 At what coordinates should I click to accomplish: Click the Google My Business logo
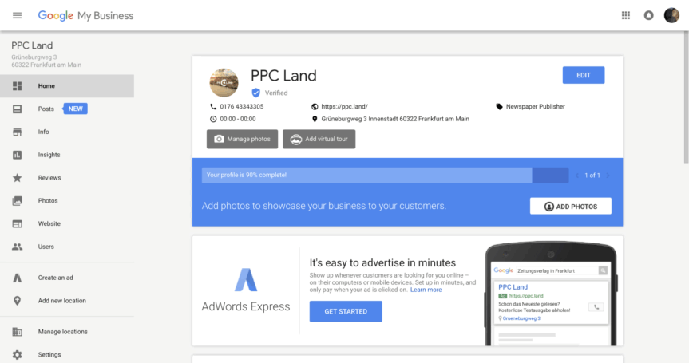pyautogui.click(x=85, y=15)
